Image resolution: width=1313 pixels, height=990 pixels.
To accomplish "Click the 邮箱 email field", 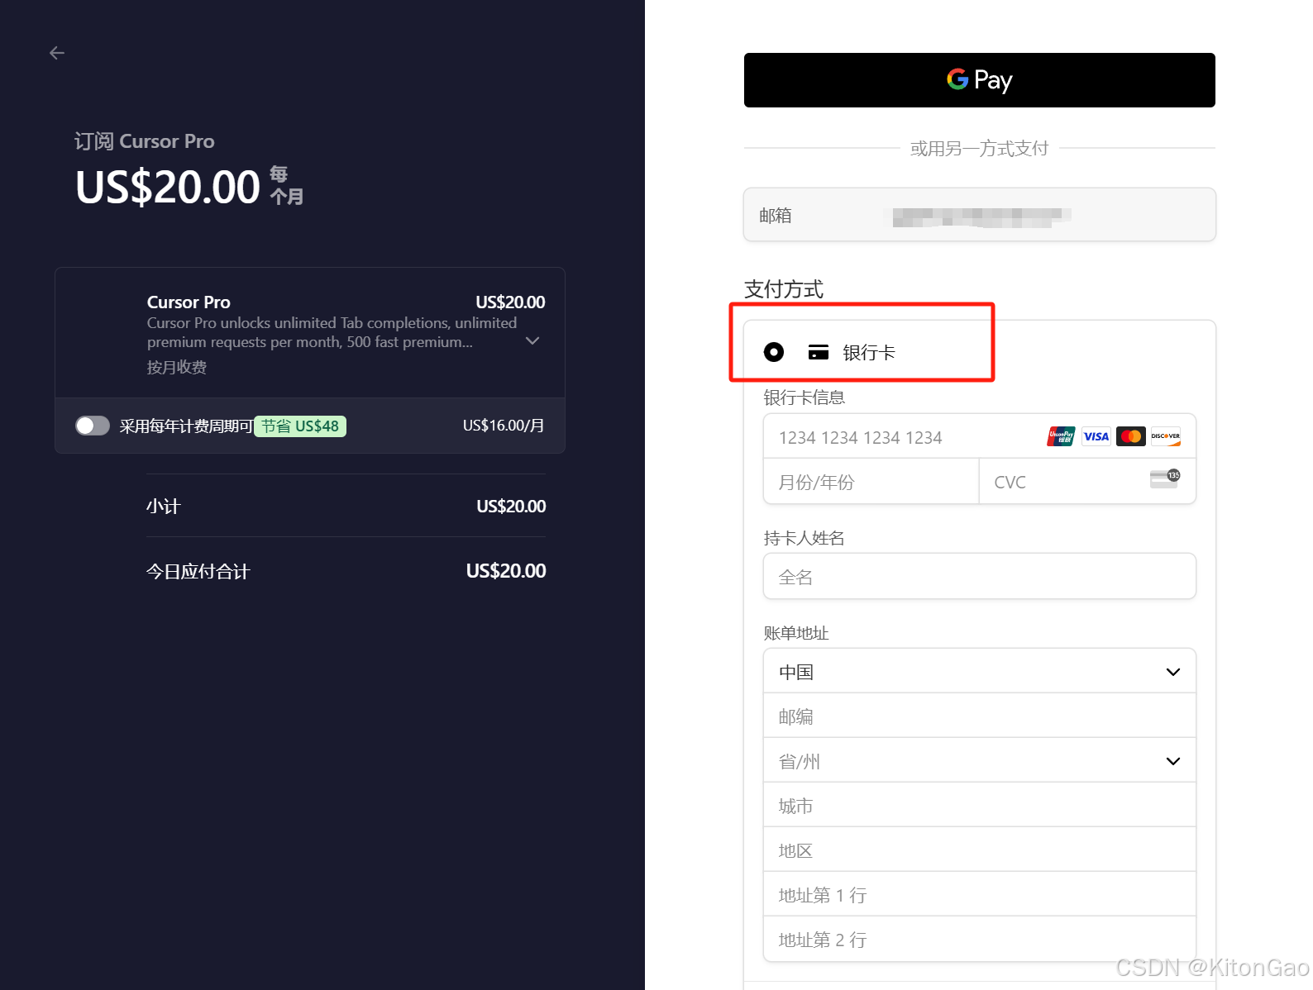I will (980, 215).
